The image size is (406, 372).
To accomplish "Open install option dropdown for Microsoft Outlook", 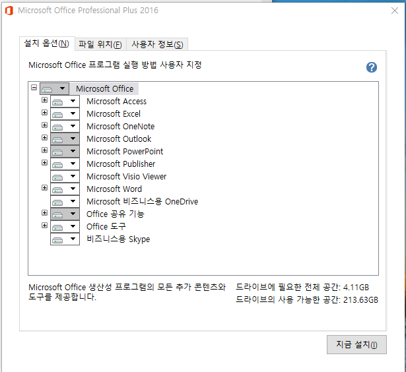I will point(65,139).
